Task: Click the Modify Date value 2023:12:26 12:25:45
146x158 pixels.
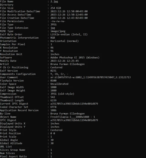Action: (x=64, y=61)
